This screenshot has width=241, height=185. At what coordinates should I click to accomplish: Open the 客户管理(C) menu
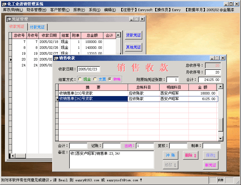click(60, 10)
